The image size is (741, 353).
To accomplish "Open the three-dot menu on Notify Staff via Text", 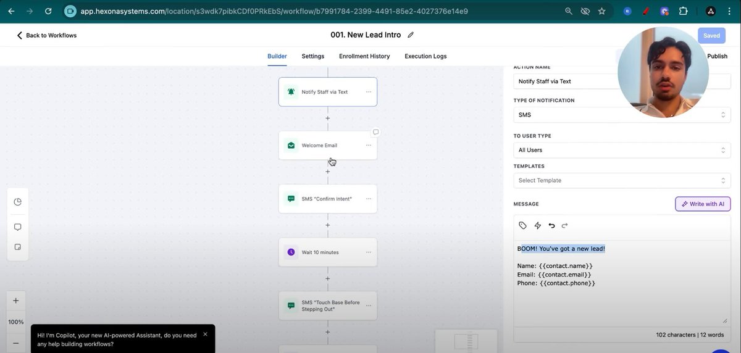I will [369, 92].
